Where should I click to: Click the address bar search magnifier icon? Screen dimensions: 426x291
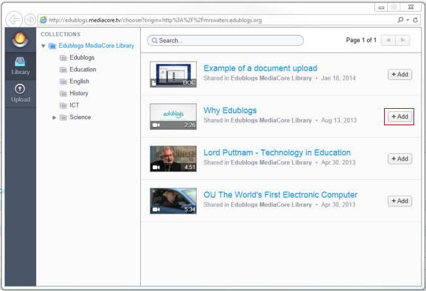400,20
